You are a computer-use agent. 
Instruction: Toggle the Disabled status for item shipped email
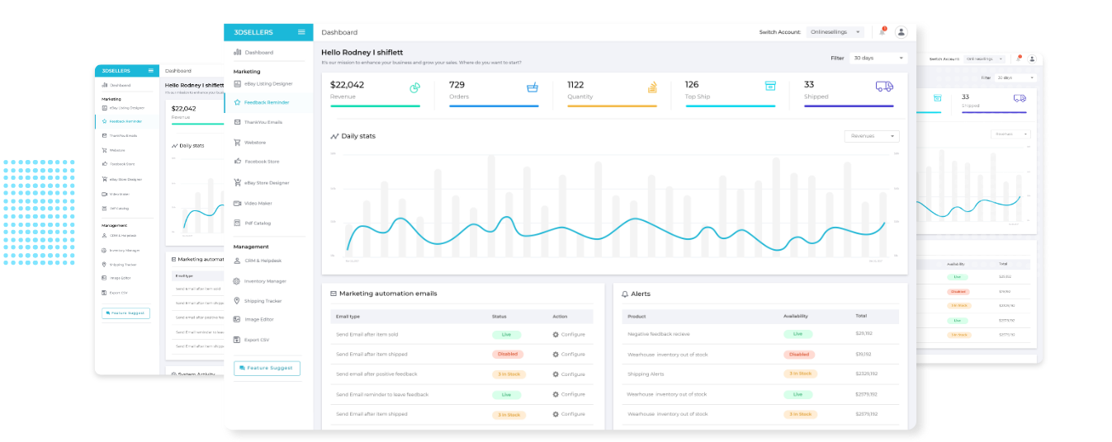click(507, 354)
